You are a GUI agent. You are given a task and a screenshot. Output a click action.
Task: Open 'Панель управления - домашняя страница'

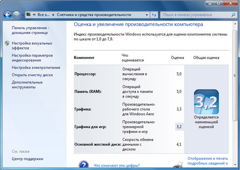coord(30,30)
